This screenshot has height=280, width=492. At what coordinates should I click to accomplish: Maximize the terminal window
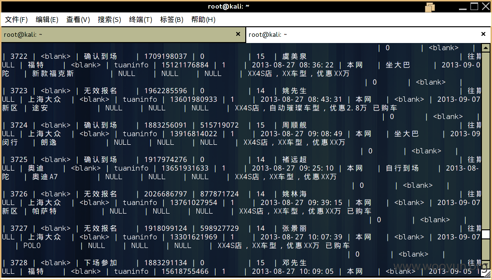click(x=474, y=6)
